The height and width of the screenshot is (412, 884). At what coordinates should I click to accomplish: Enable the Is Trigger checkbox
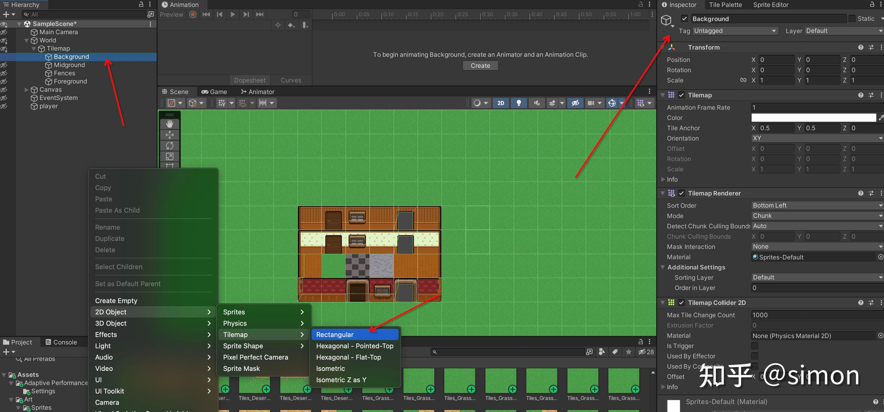755,345
